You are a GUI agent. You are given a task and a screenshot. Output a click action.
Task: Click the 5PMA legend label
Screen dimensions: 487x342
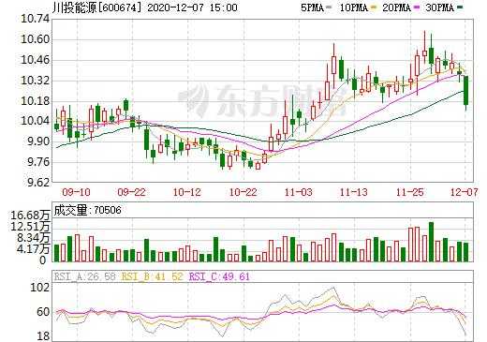(x=312, y=7)
